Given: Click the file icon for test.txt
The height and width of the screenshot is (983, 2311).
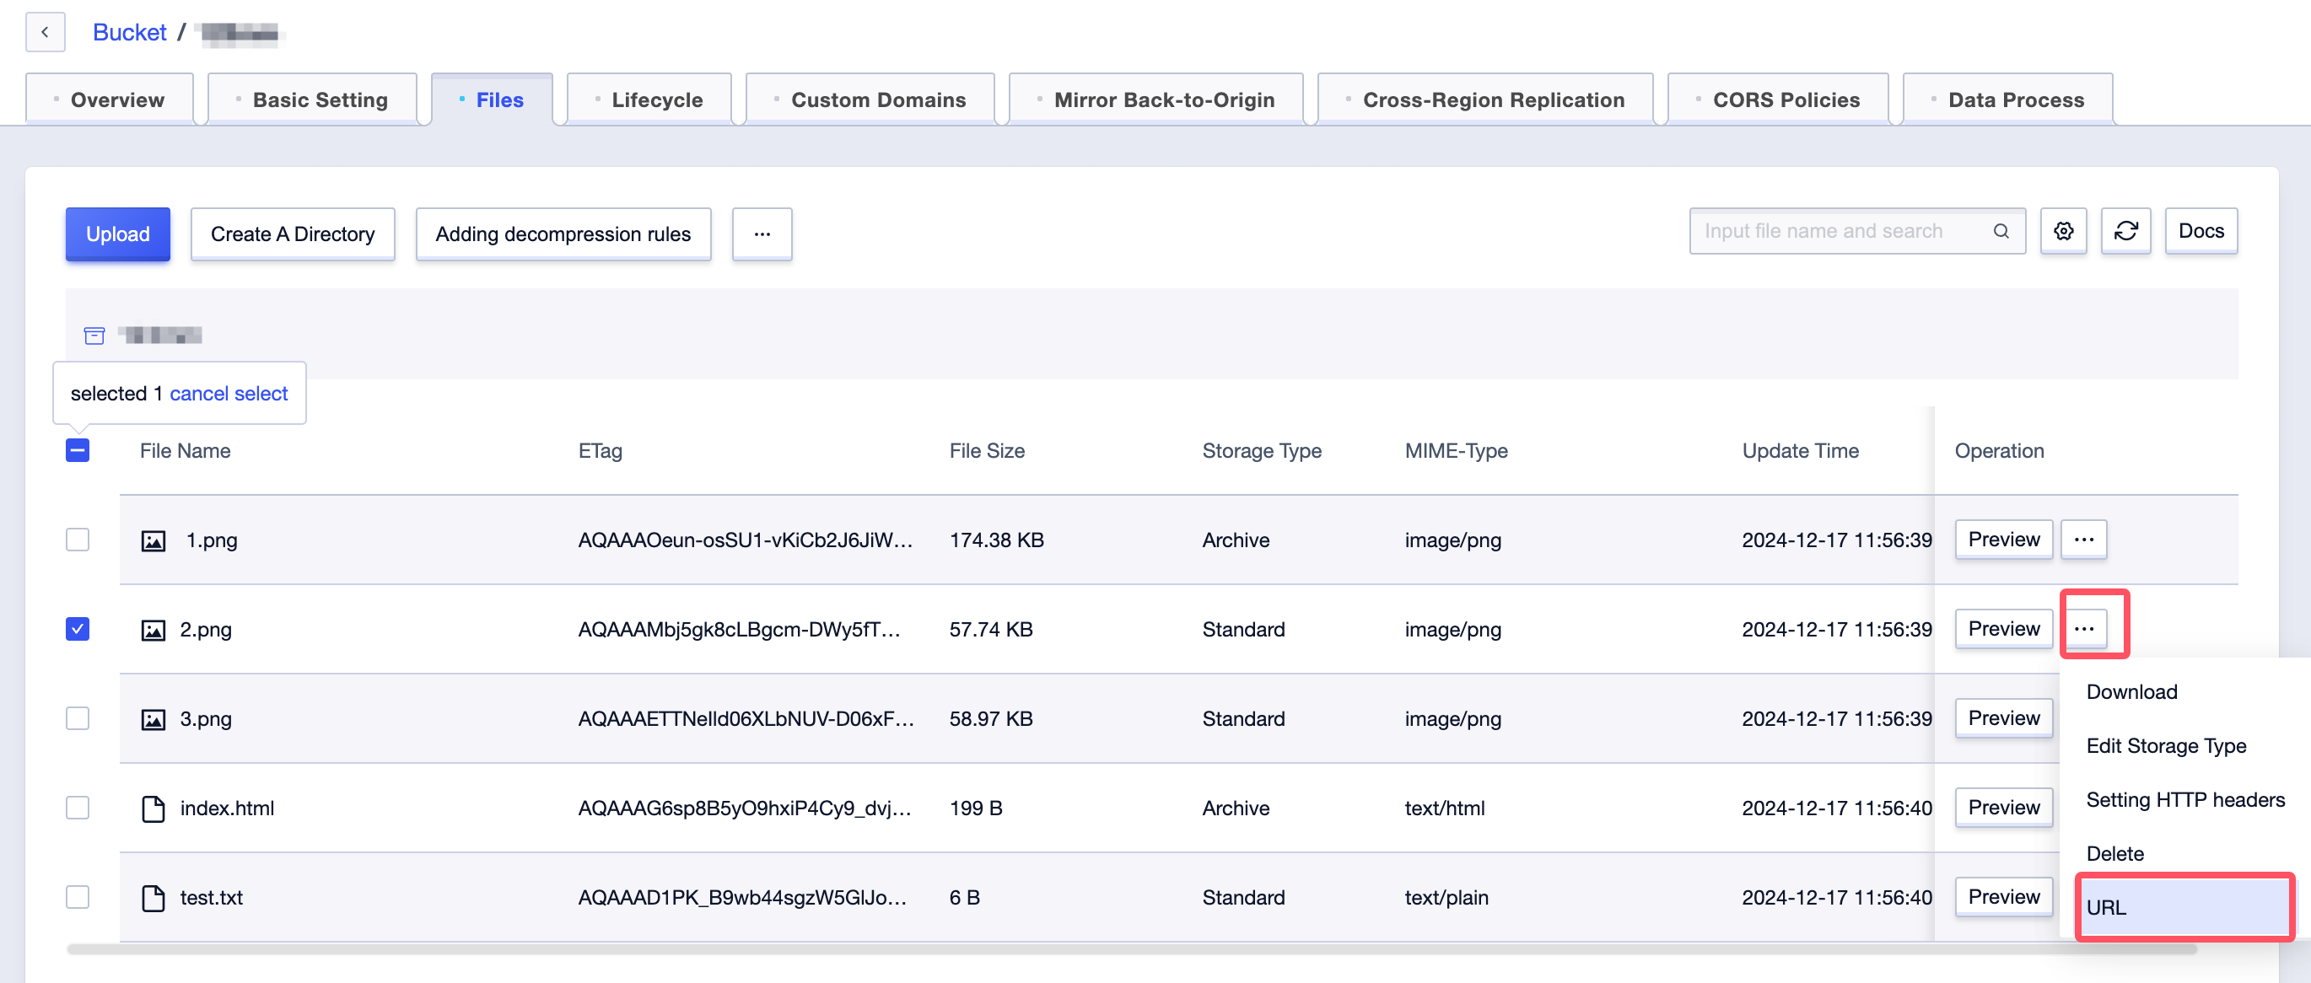Looking at the screenshot, I should (154, 898).
